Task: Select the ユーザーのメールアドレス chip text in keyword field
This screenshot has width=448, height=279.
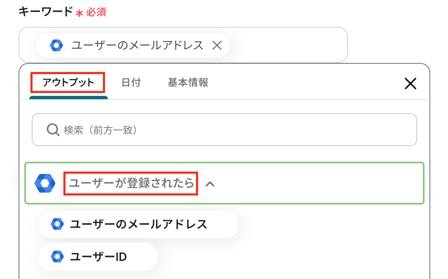Action: point(137,45)
